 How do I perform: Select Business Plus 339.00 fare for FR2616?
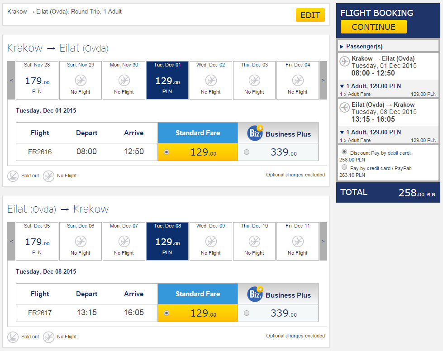247,152
